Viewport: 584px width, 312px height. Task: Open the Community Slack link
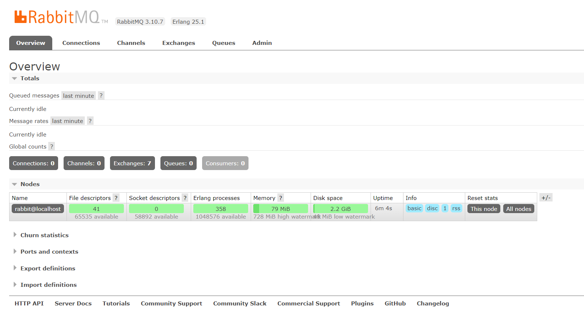click(x=240, y=303)
